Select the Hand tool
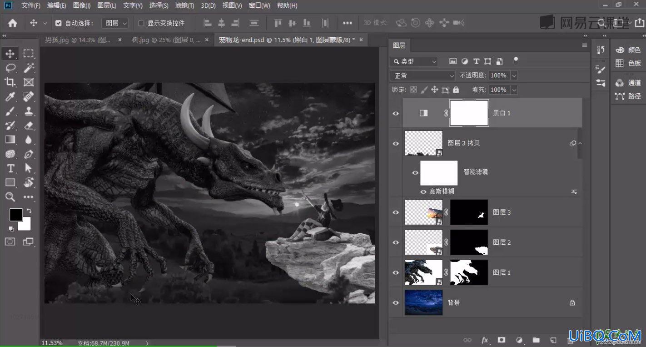This screenshot has width=646, height=347. click(x=29, y=182)
